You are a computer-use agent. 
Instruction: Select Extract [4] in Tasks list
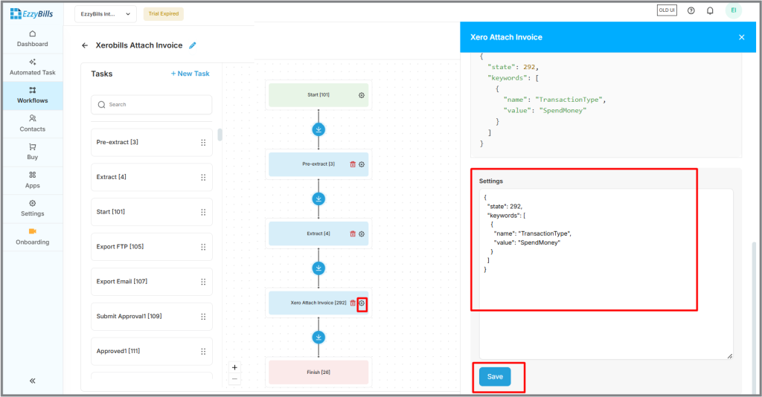[x=152, y=177]
